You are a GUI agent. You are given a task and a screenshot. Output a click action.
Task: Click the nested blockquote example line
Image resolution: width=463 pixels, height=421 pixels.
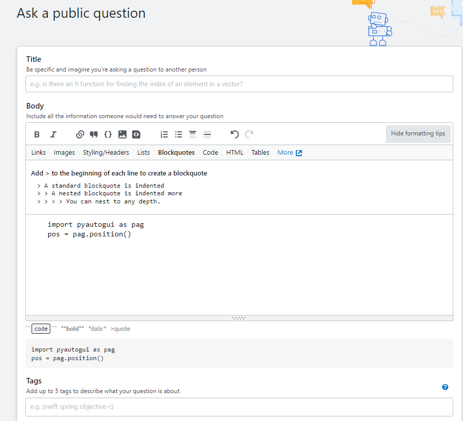point(110,193)
